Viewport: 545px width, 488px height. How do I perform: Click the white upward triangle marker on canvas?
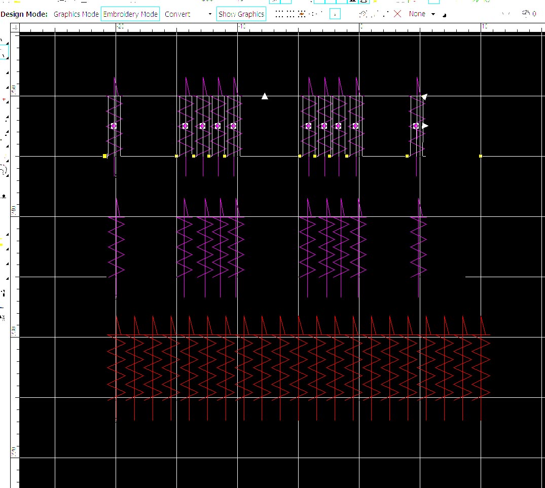(265, 96)
